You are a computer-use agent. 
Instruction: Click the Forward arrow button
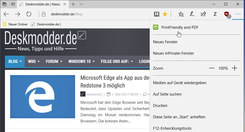[17, 14]
